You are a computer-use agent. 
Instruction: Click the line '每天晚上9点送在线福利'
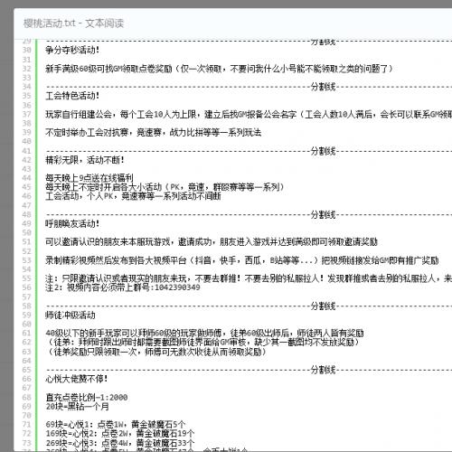89,178
